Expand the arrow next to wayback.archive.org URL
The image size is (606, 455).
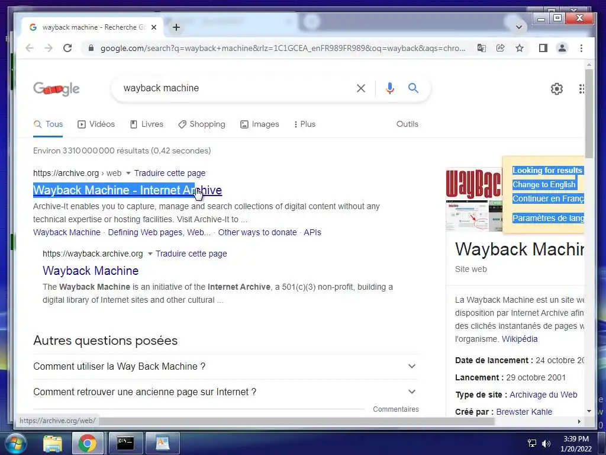[150, 254]
